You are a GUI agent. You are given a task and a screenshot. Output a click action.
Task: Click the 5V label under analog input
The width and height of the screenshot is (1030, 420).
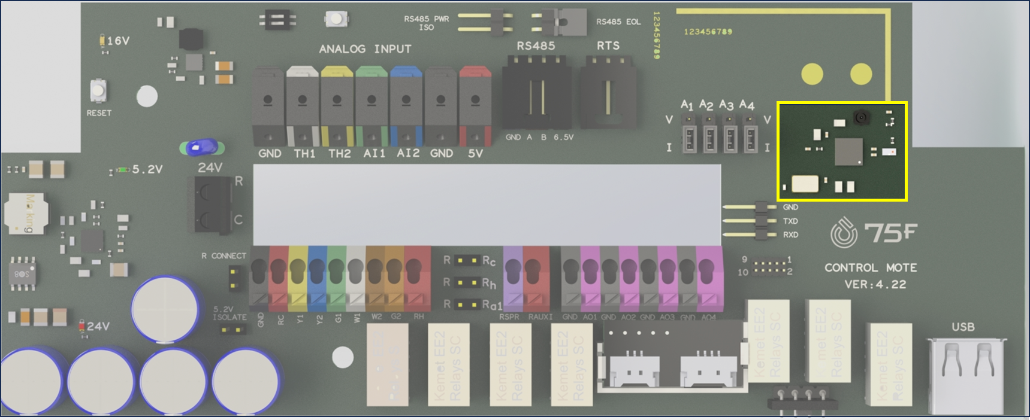pos(475,154)
